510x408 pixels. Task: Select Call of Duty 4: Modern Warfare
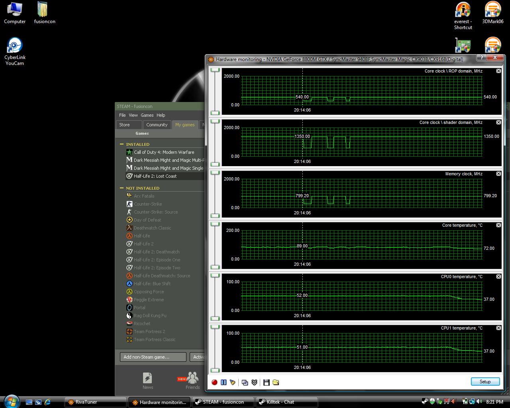(164, 152)
